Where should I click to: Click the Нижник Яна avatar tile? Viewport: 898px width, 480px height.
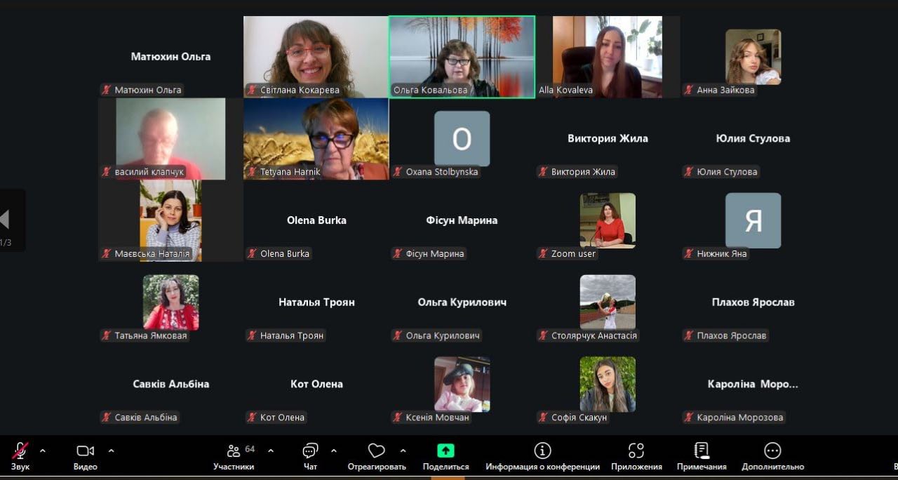(x=753, y=220)
